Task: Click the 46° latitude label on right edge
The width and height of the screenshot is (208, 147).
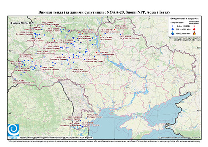Action: [x=199, y=111]
